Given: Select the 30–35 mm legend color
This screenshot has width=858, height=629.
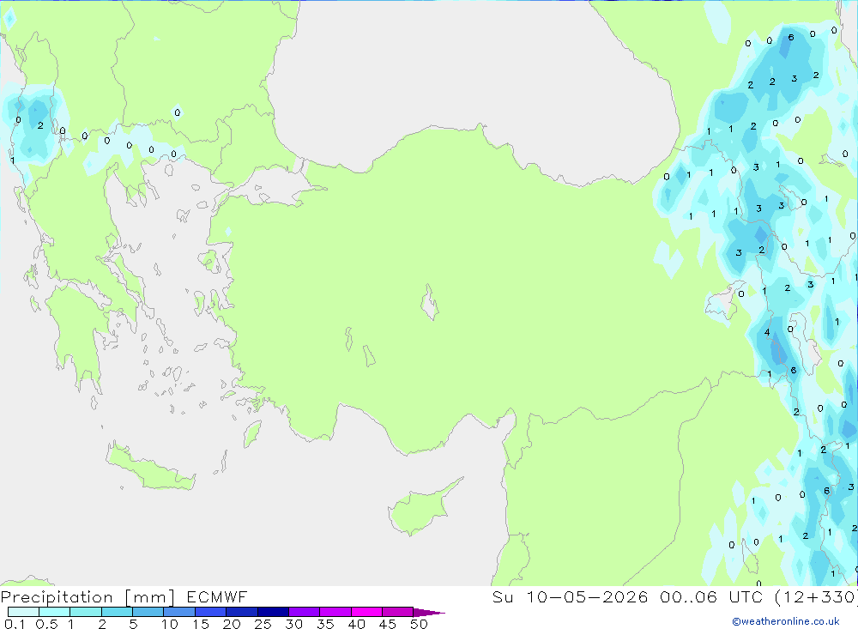Looking at the screenshot, I should pyautogui.click(x=304, y=612).
